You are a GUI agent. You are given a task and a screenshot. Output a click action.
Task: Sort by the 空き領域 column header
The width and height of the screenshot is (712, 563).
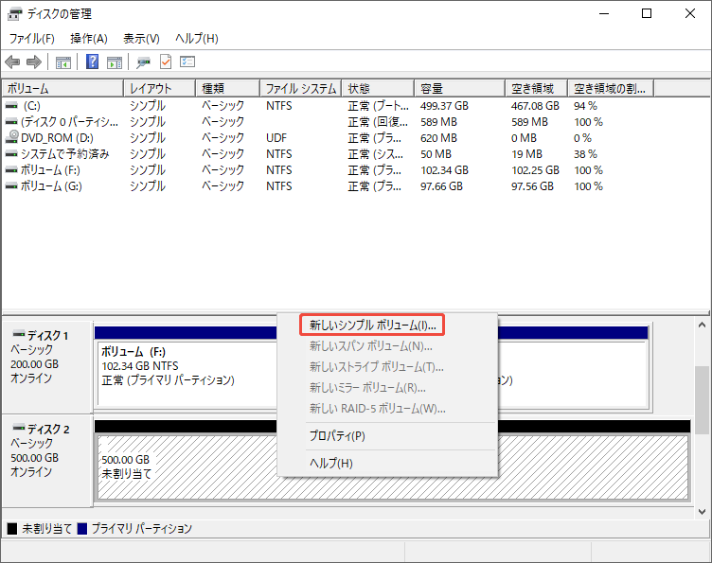537,88
